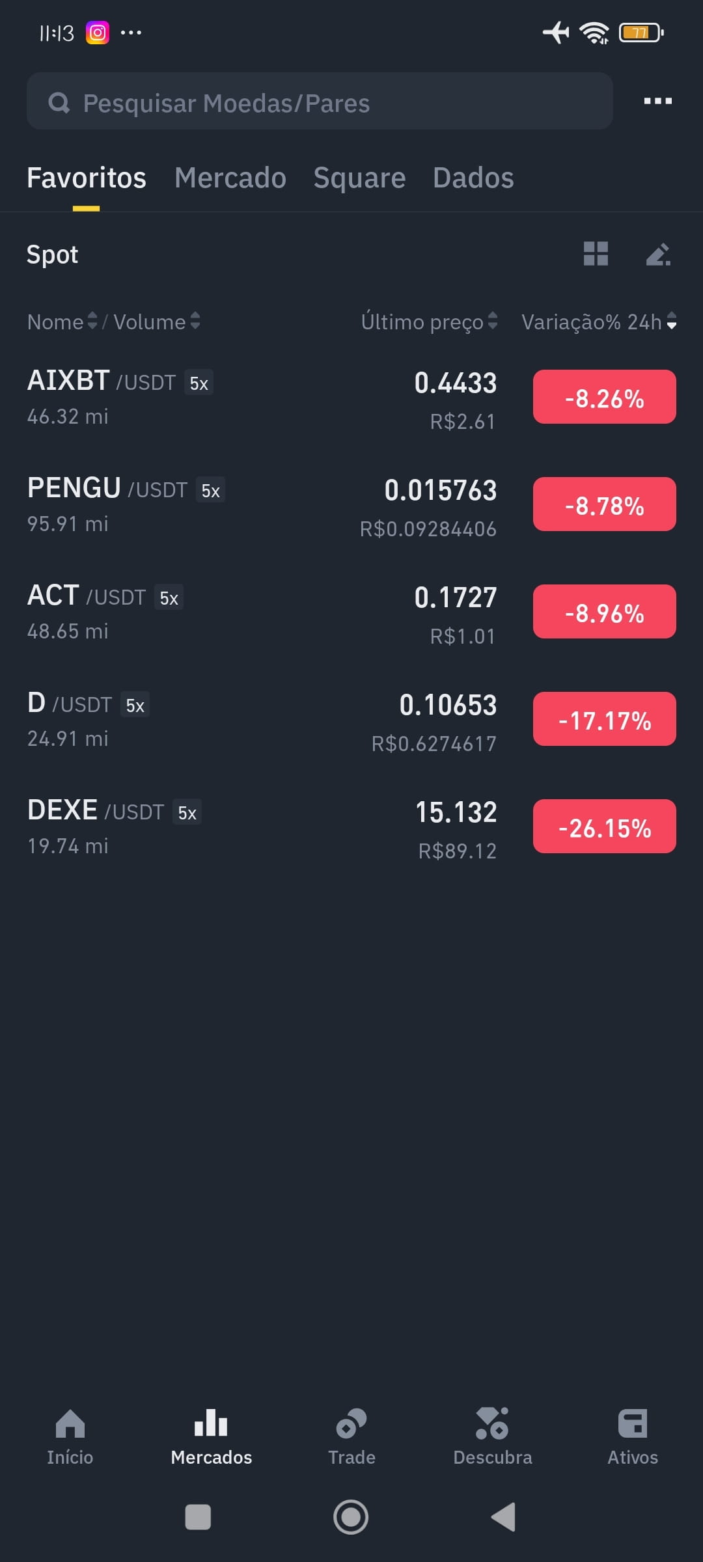Switch to the Mercado tab
703x1562 pixels.
230,178
